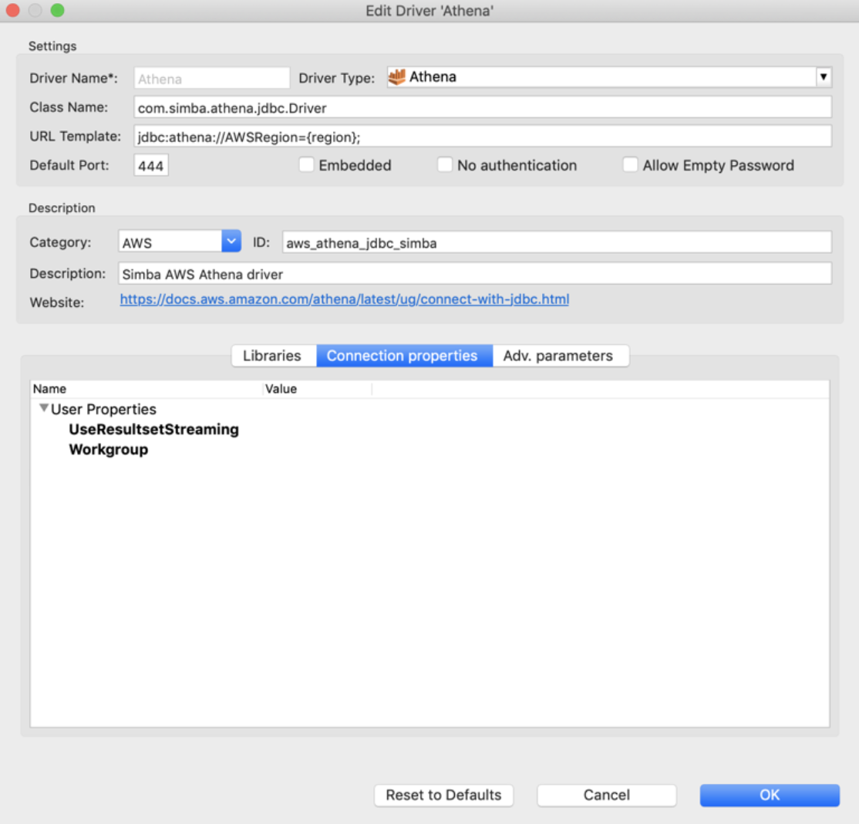
Task: Check the No authentication option
Action: 445,164
